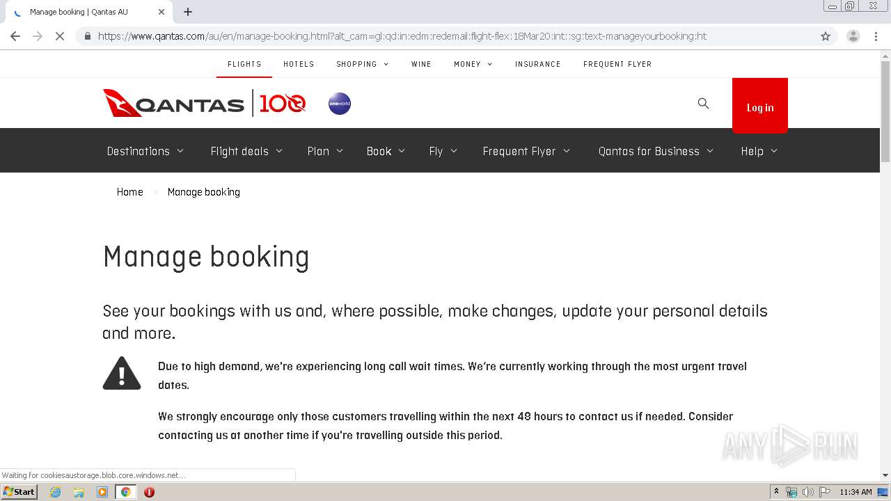View site security padlock info
Image resolution: width=891 pixels, height=501 pixels.
(x=87, y=36)
